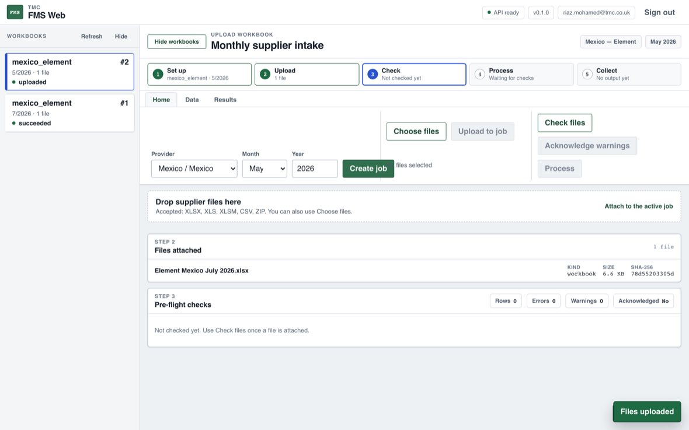Run Check files
Image resolution: width=689 pixels, height=430 pixels.
coord(565,123)
